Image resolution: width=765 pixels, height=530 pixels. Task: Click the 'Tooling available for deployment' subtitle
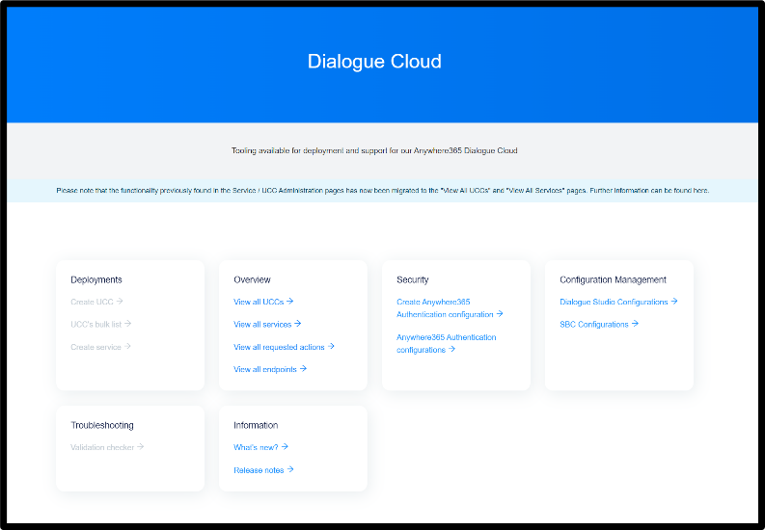(x=374, y=151)
